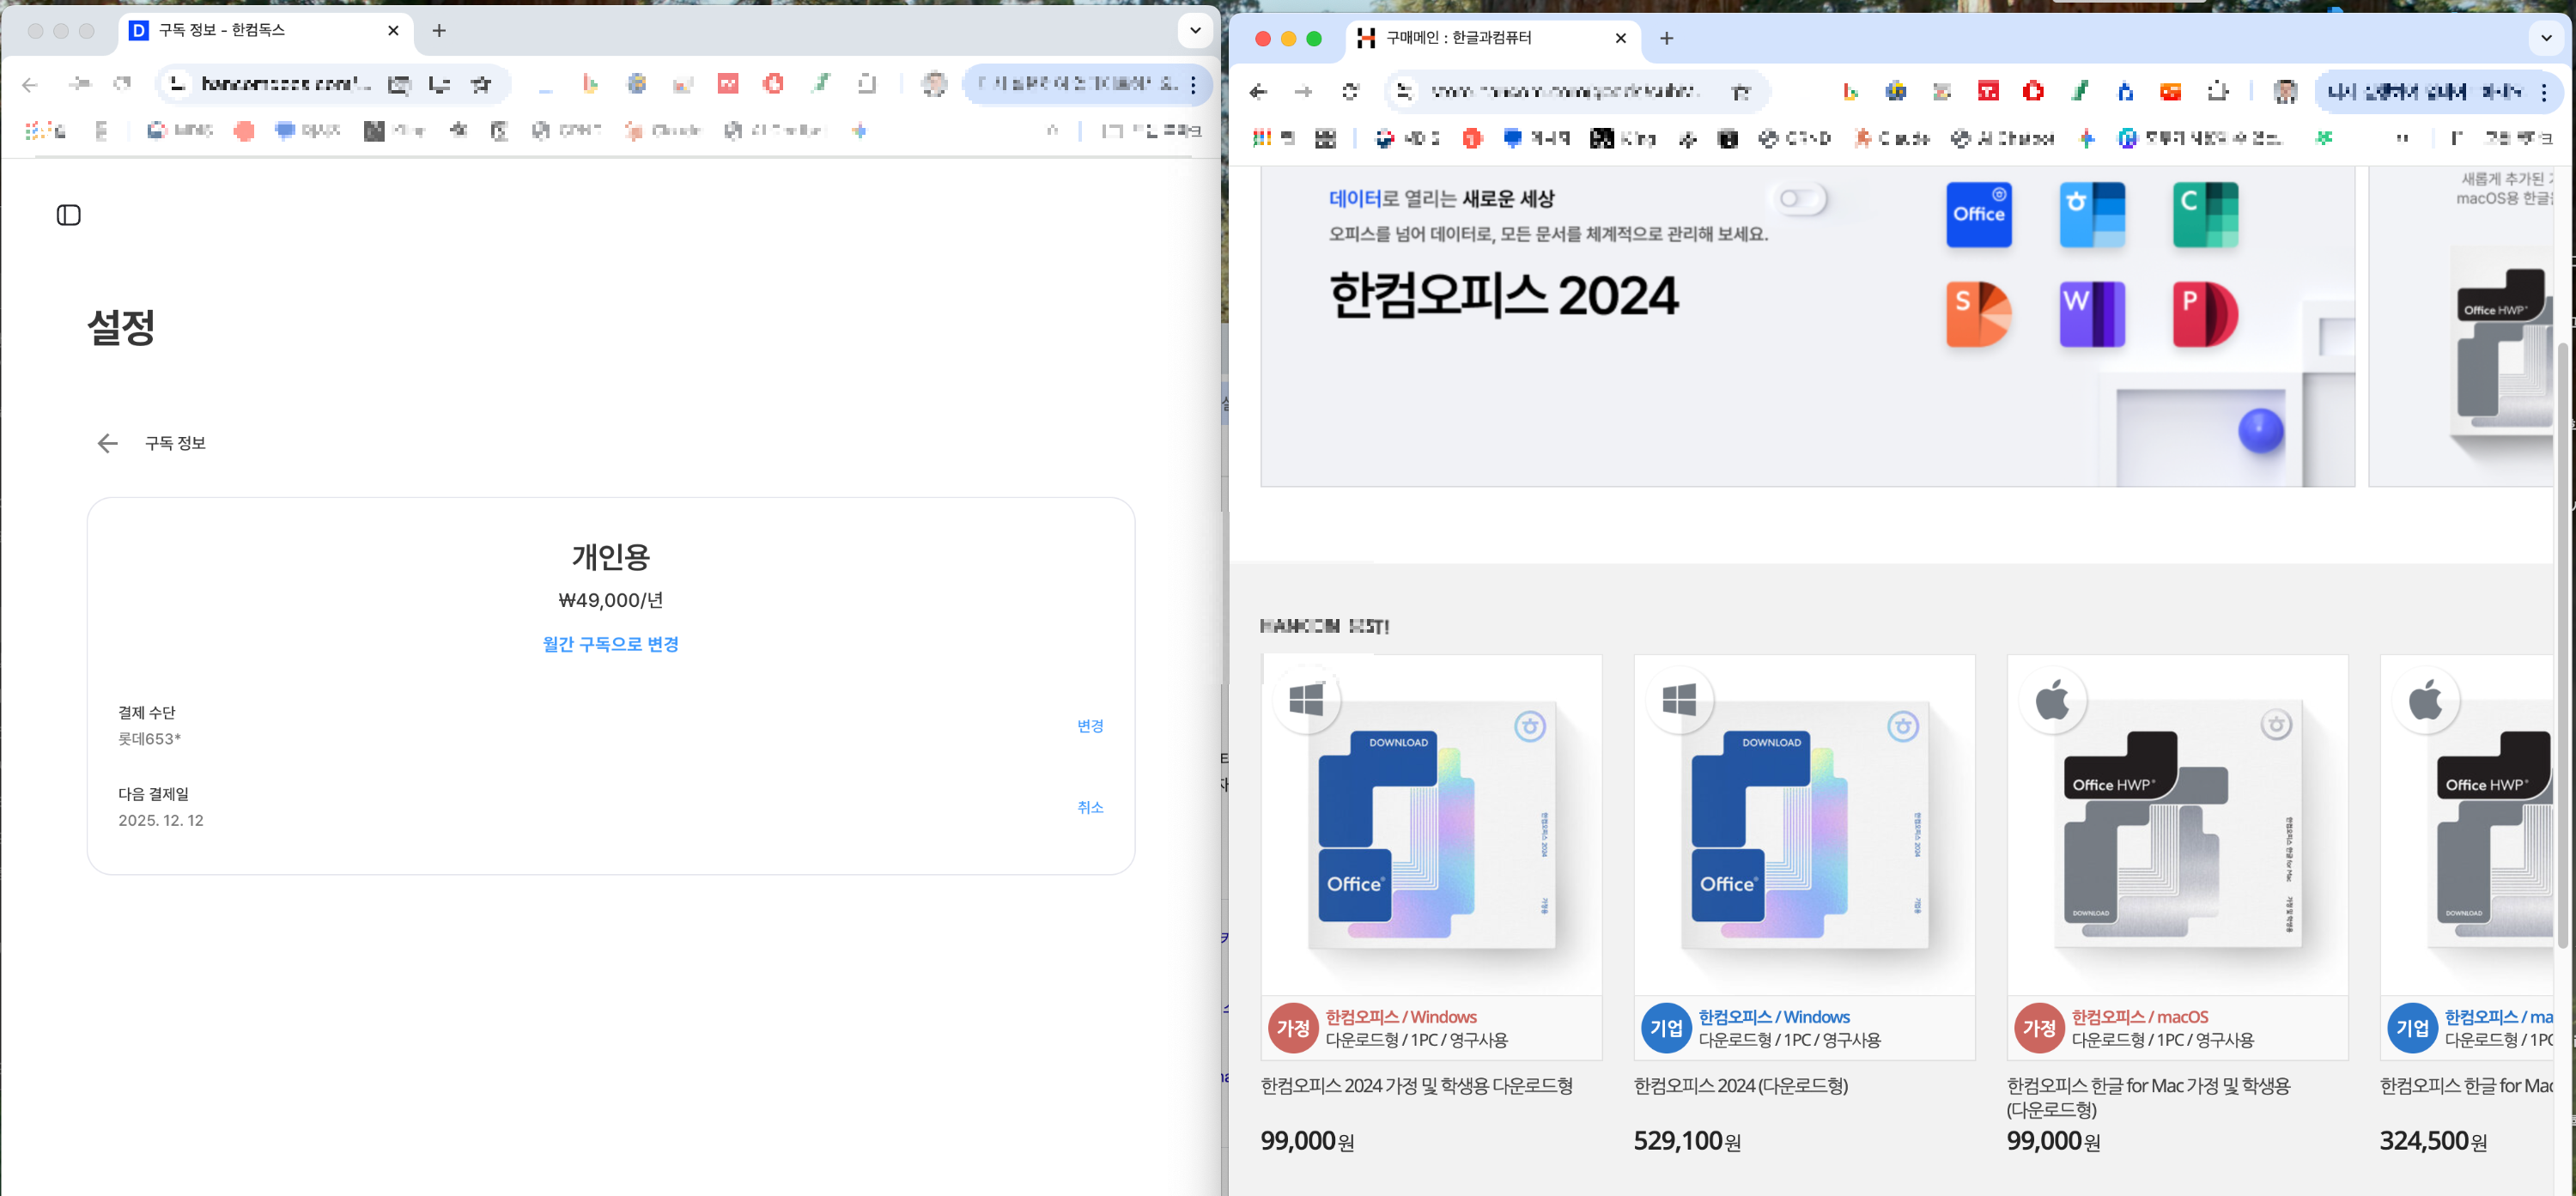The height and width of the screenshot is (1196, 2576).
Task: Bookmark the Hancom shop page with star
Action: [1741, 92]
